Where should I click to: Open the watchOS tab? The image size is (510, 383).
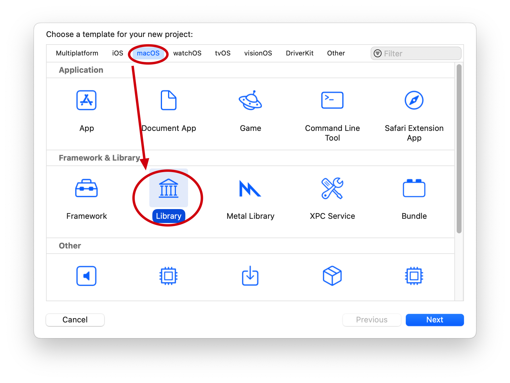(187, 53)
